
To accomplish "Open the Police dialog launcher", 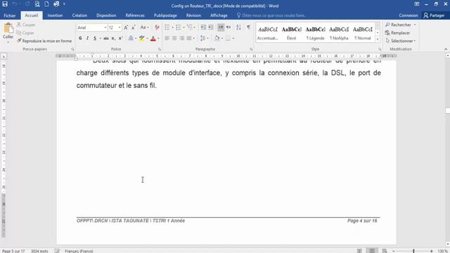I will click(x=160, y=49).
